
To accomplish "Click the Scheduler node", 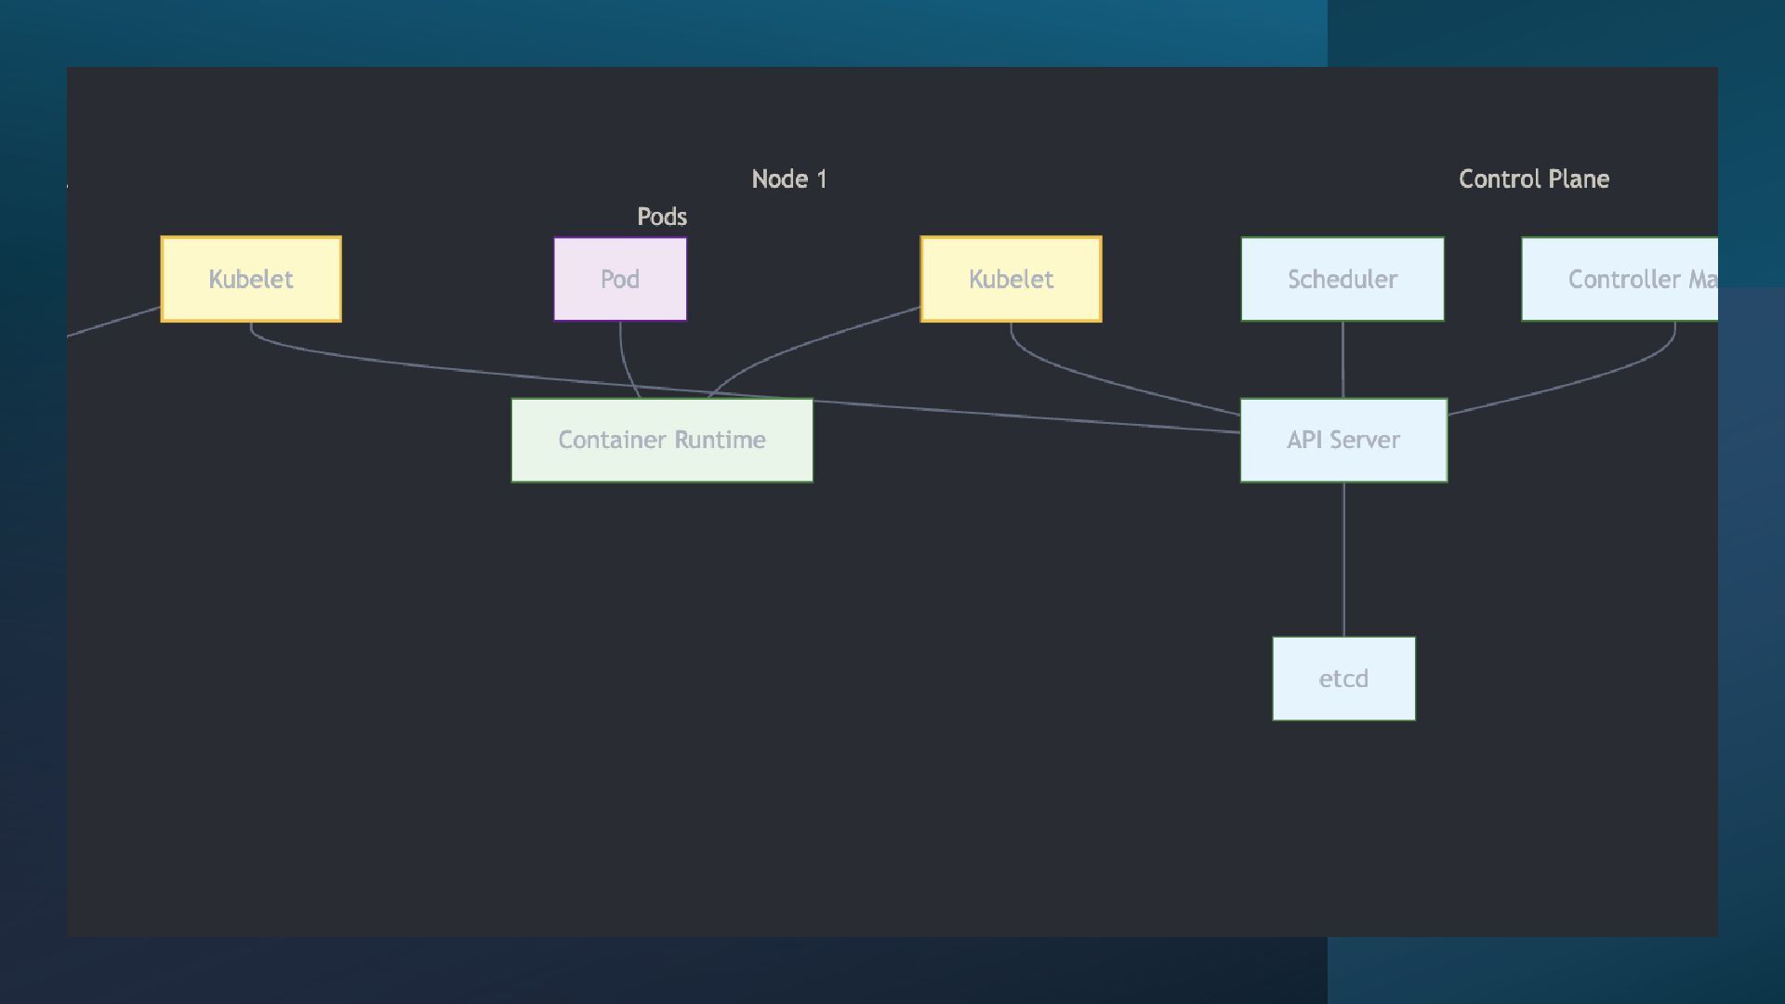I will click(1342, 279).
